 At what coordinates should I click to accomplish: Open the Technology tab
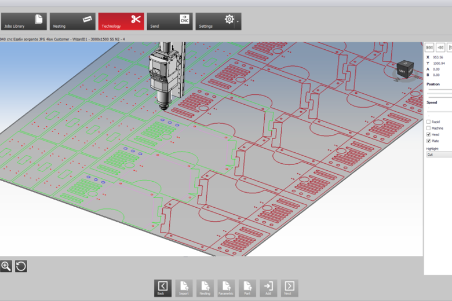point(121,21)
